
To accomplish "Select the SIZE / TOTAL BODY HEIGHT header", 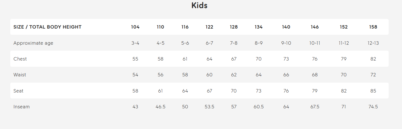I will point(47,27).
